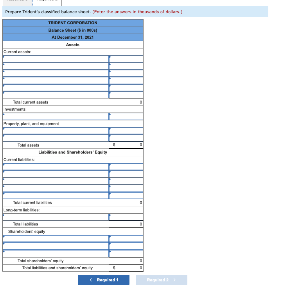Image resolution: width=300 pixels, height=288 pixels.
Task: Open account dropdown under Long-term liabilities
Action: (56, 217)
